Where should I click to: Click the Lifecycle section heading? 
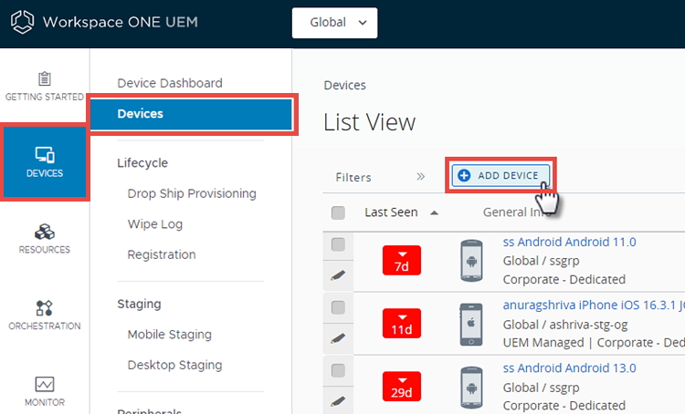click(142, 162)
